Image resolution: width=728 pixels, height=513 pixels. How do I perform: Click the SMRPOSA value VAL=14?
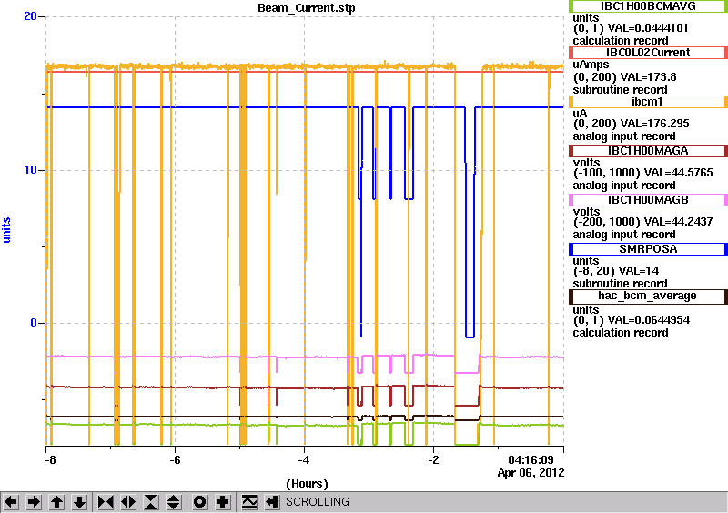coord(638,271)
